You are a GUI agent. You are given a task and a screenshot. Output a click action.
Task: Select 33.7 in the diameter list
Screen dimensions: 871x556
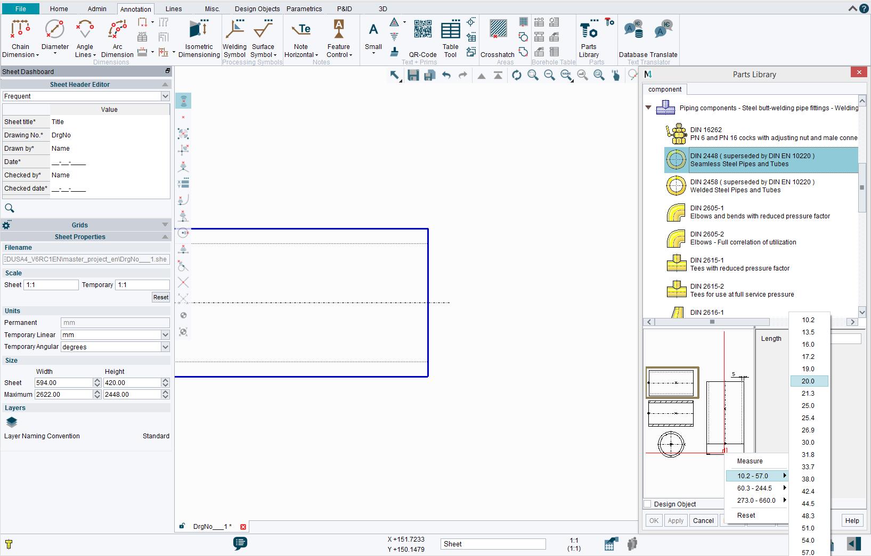coord(809,467)
